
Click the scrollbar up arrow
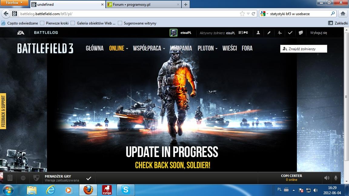(346, 30)
